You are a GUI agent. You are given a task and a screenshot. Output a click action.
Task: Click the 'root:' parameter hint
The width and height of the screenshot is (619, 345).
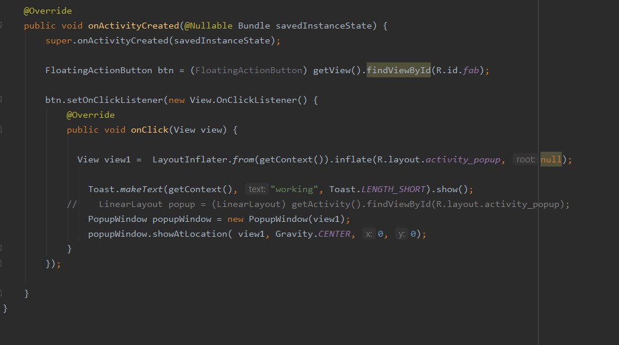coord(526,159)
